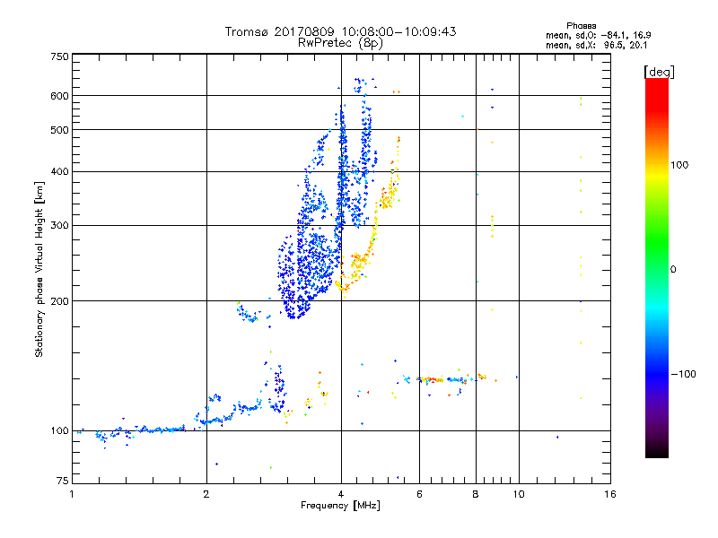Click the 'Frequency [MHz]' axis title
The width and height of the screenshot is (718, 538).
click(340, 506)
